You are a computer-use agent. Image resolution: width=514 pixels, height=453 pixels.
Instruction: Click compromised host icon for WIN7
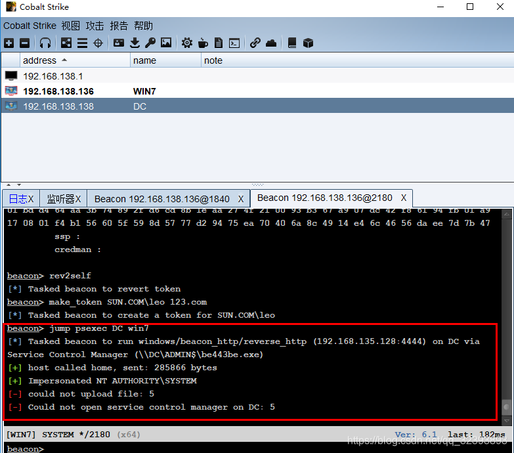(x=11, y=91)
